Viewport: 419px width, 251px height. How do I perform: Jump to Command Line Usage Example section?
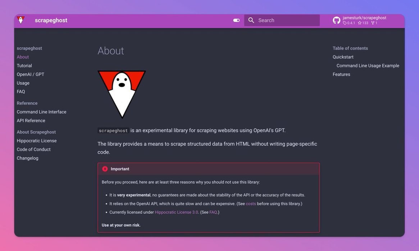[x=368, y=66]
